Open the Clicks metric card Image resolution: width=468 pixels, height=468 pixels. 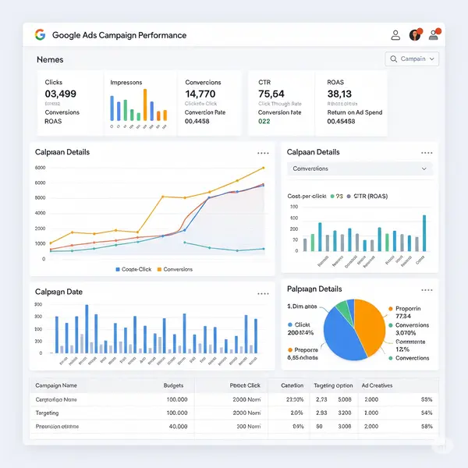[69, 103]
